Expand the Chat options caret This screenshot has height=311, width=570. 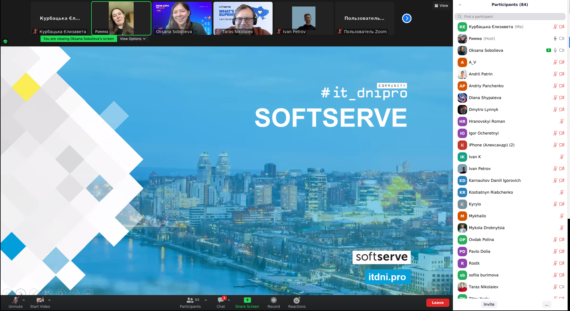pyautogui.click(x=229, y=300)
